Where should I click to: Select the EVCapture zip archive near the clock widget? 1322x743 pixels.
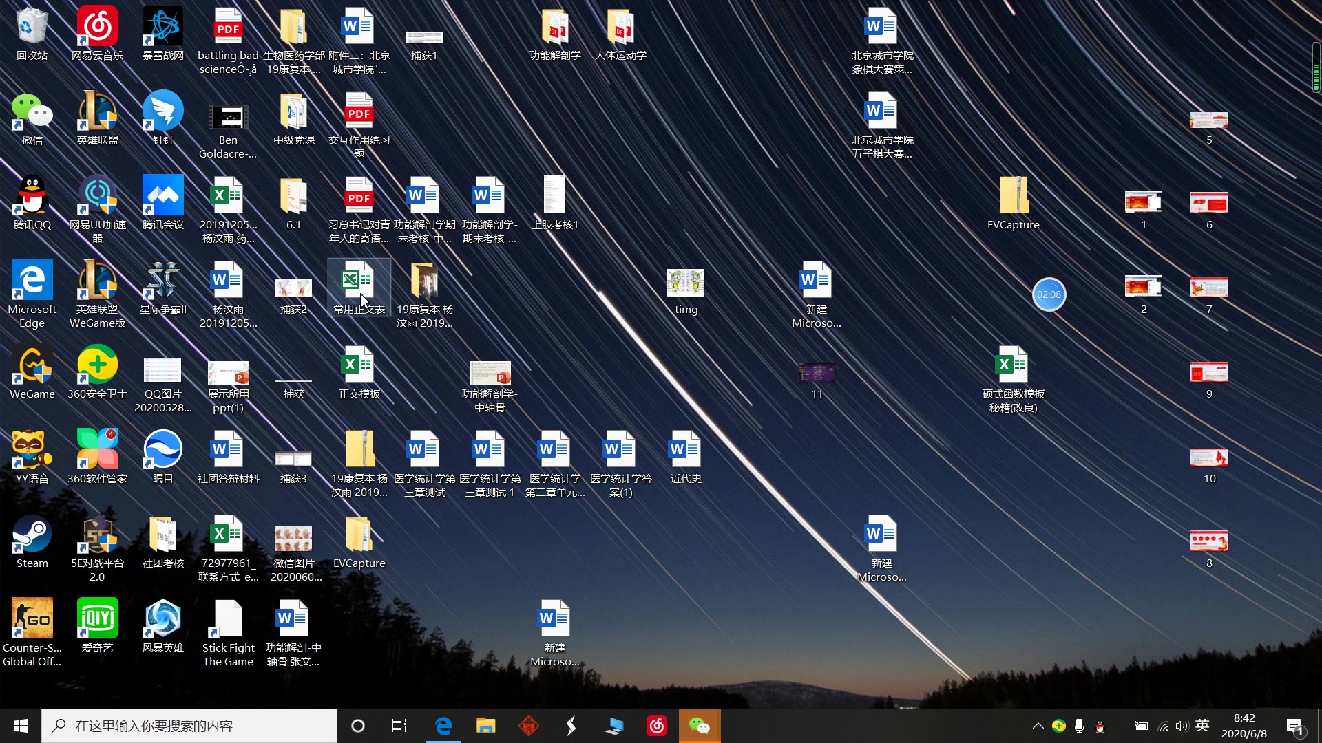click(1013, 204)
